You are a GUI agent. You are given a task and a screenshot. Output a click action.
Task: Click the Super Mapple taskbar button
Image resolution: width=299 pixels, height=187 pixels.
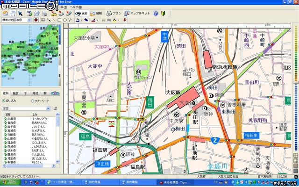174,182
